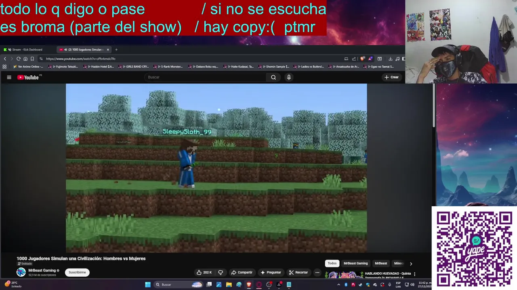
Task: Click the YouTube search magnifier button
Action: [273, 77]
